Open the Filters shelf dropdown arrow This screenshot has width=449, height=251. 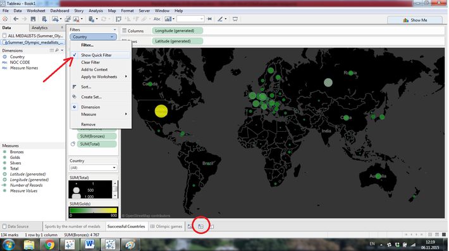point(115,30)
